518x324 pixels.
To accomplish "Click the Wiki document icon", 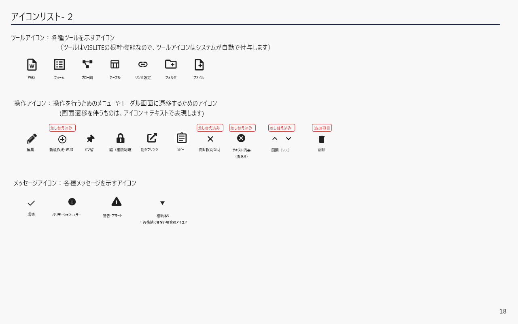I will pyautogui.click(x=32, y=65).
